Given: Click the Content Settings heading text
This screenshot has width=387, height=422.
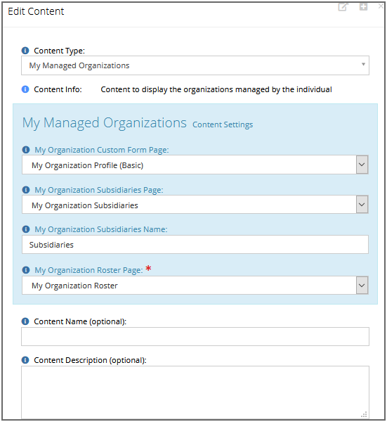Looking at the screenshot, I should [223, 124].
